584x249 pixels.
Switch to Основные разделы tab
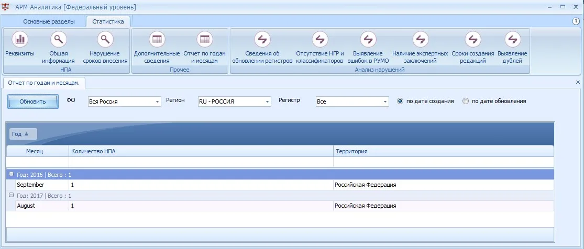(49, 21)
